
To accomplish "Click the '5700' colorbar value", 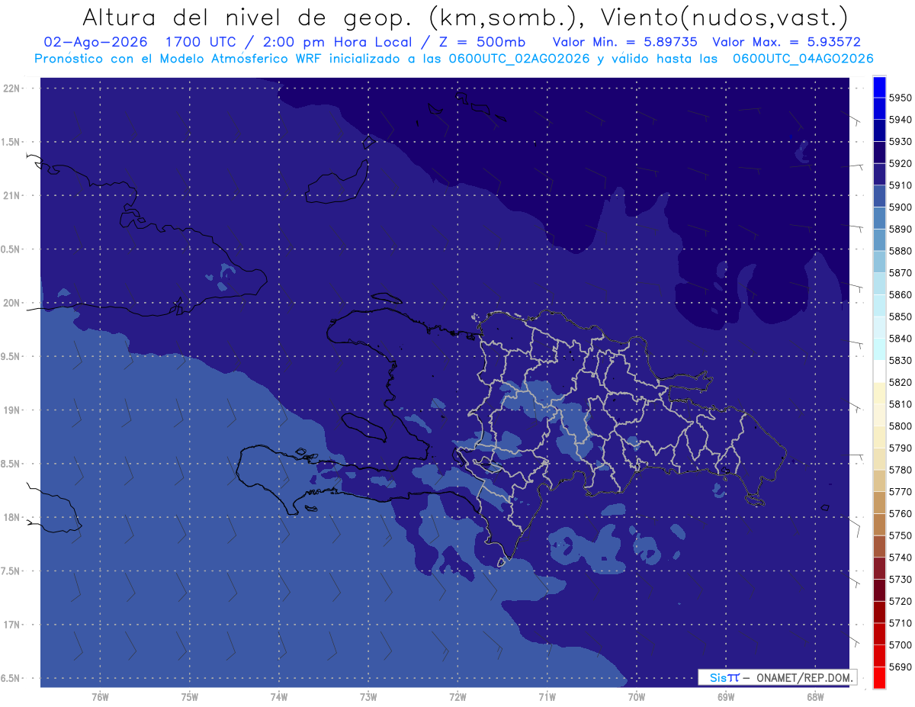I will click(900, 645).
